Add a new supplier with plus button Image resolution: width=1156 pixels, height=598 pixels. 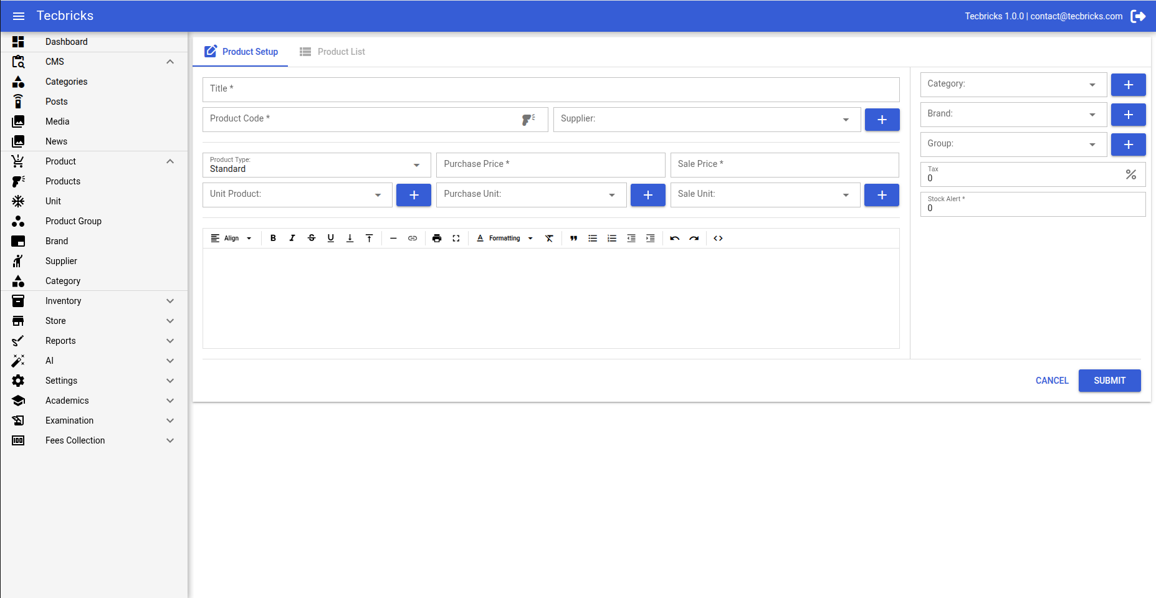tap(882, 120)
